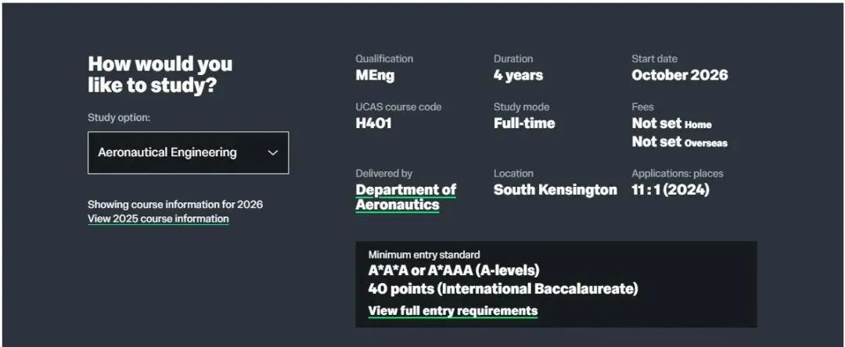Click the chevron arrow in the study option box
Viewport: 845px width, 347px height.
[273, 152]
